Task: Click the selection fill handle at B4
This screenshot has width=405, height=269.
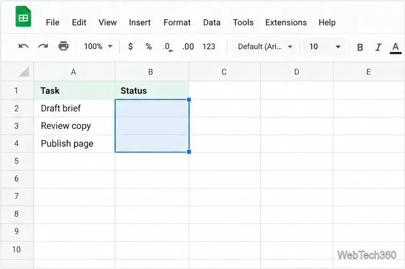Action: (189, 152)
